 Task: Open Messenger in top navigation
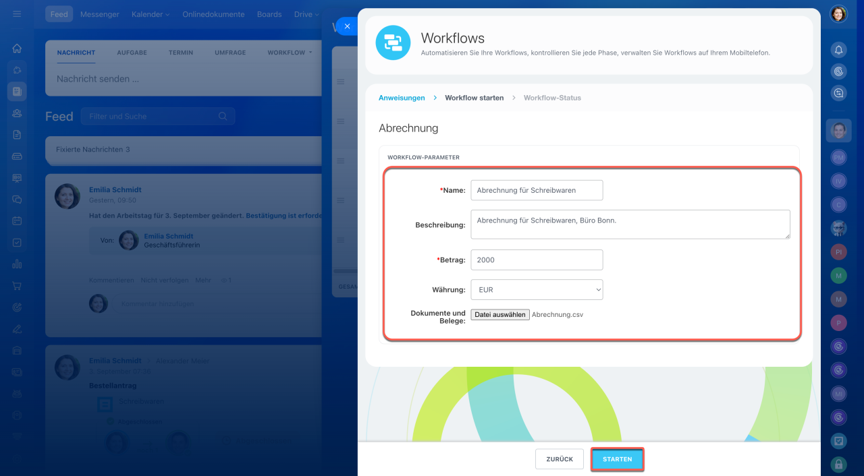point(99,14)
